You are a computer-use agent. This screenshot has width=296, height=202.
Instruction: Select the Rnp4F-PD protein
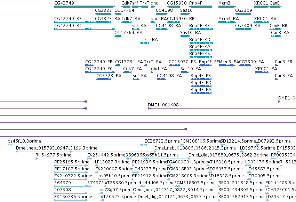point(201,83)
